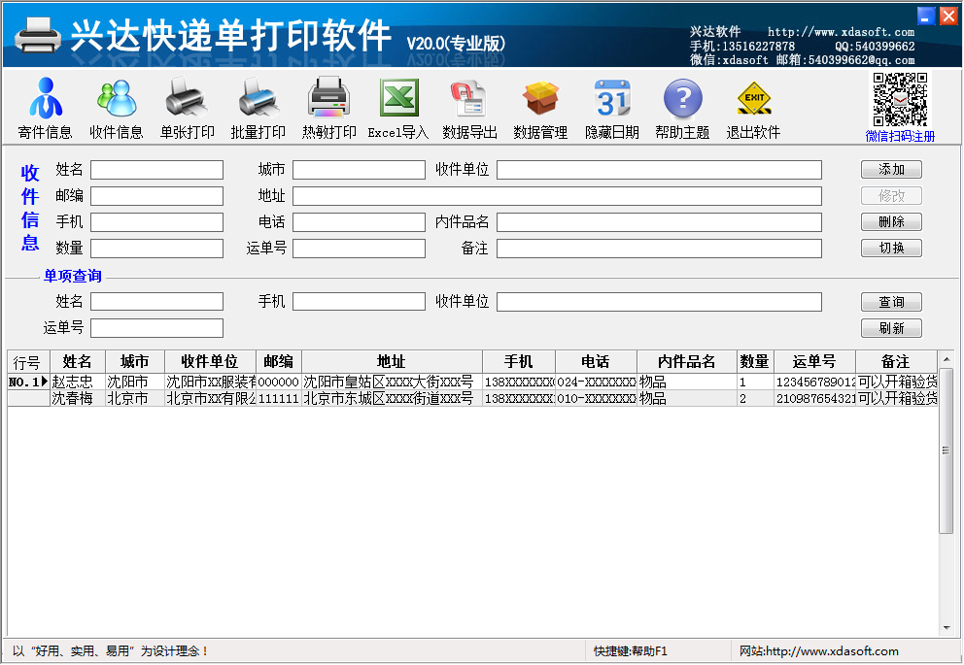Open 帮助主题 help topics
Image resolution: width=964 pixels, height=665 pixels.
682,107
